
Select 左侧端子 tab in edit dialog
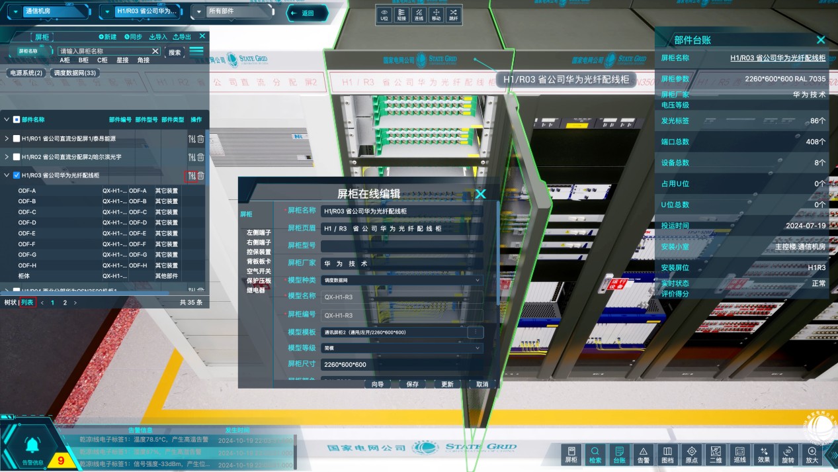coord(259,233)
